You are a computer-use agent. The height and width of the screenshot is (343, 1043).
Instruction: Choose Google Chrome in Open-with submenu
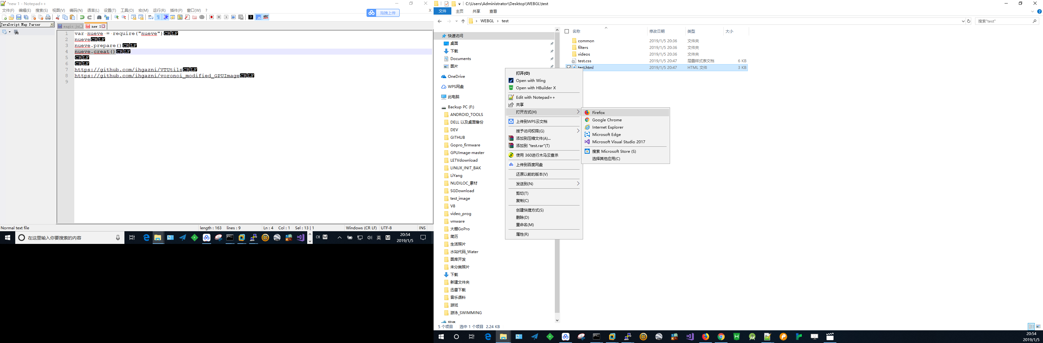tap(607, 120)
